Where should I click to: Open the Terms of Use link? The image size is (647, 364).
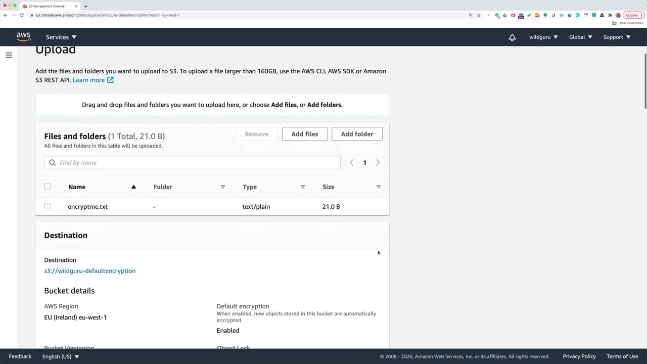(x=622, y=356)
